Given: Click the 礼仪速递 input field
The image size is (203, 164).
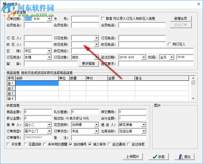Looking at the screenshot, I should point(85,112).
